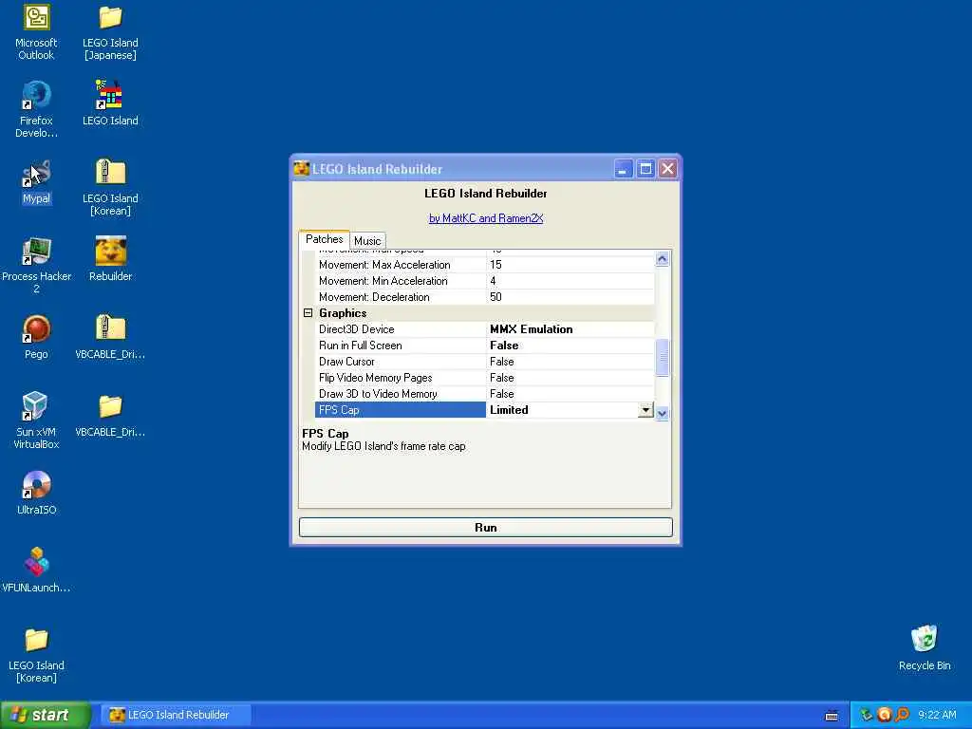This screenshot has width=972, height=729.
Task: Click the round orange tray icon
Action: click(885, 715)
